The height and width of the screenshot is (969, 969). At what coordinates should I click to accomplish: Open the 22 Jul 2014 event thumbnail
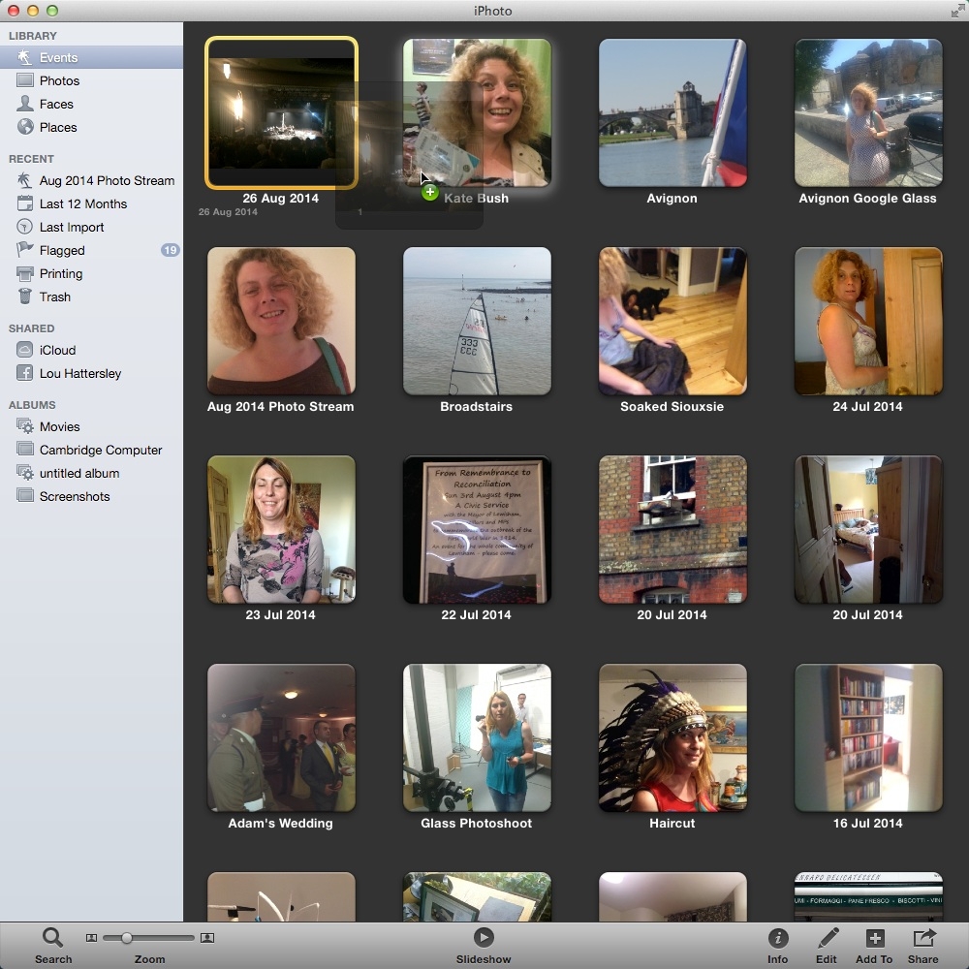click(x=477, y=529)
